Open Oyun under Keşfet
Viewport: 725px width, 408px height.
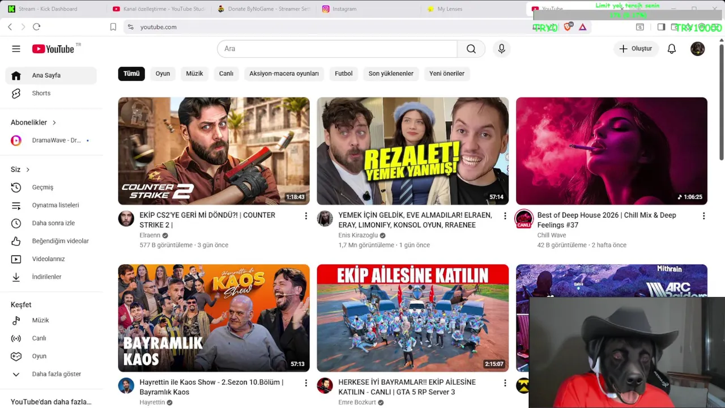[51, 356]
